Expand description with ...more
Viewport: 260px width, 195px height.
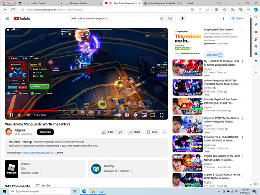[x=59, y=153]
